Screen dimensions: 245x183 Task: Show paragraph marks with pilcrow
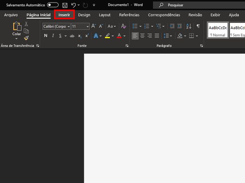coord(198,26)
